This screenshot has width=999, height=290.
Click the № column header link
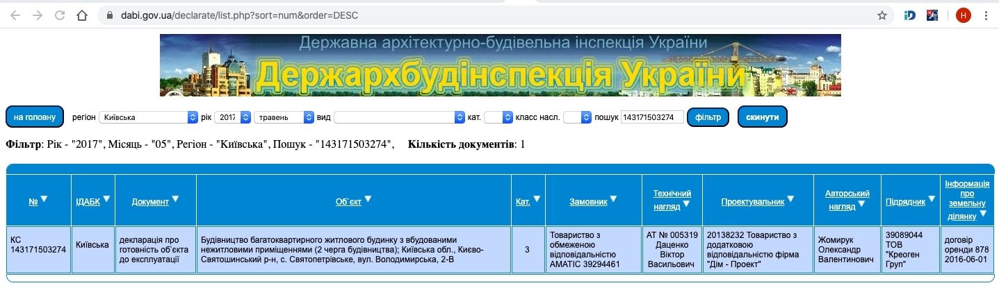pos(33,202)
